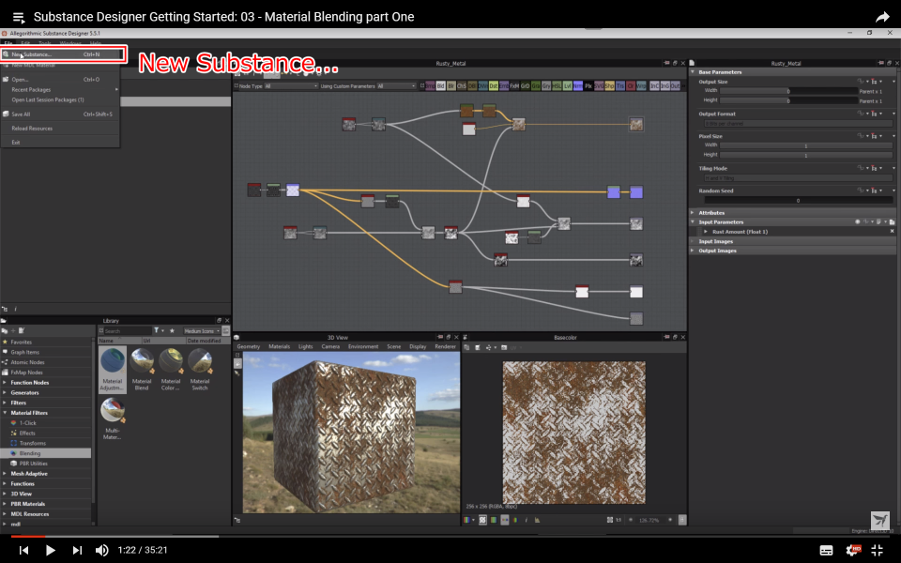Image resolution: width=901 pixels, height=563 pixels.
Task: Click the library favorites star filter icon
Action: [171, 331]
